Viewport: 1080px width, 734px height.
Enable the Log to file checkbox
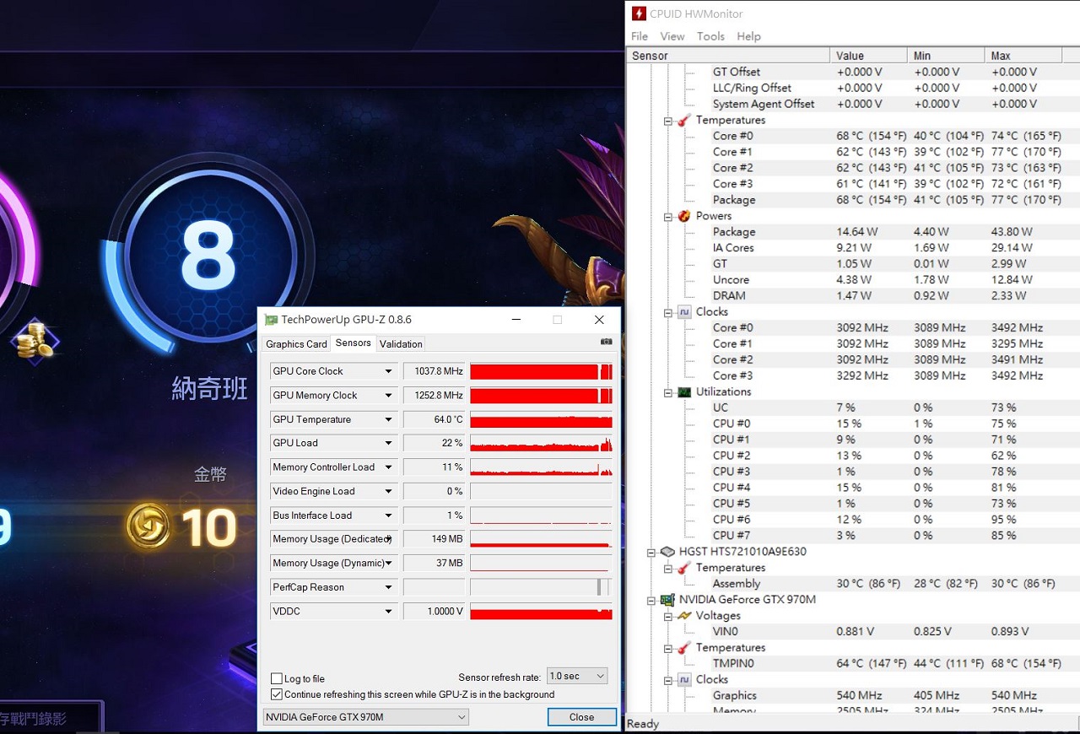tap(277, 678)
